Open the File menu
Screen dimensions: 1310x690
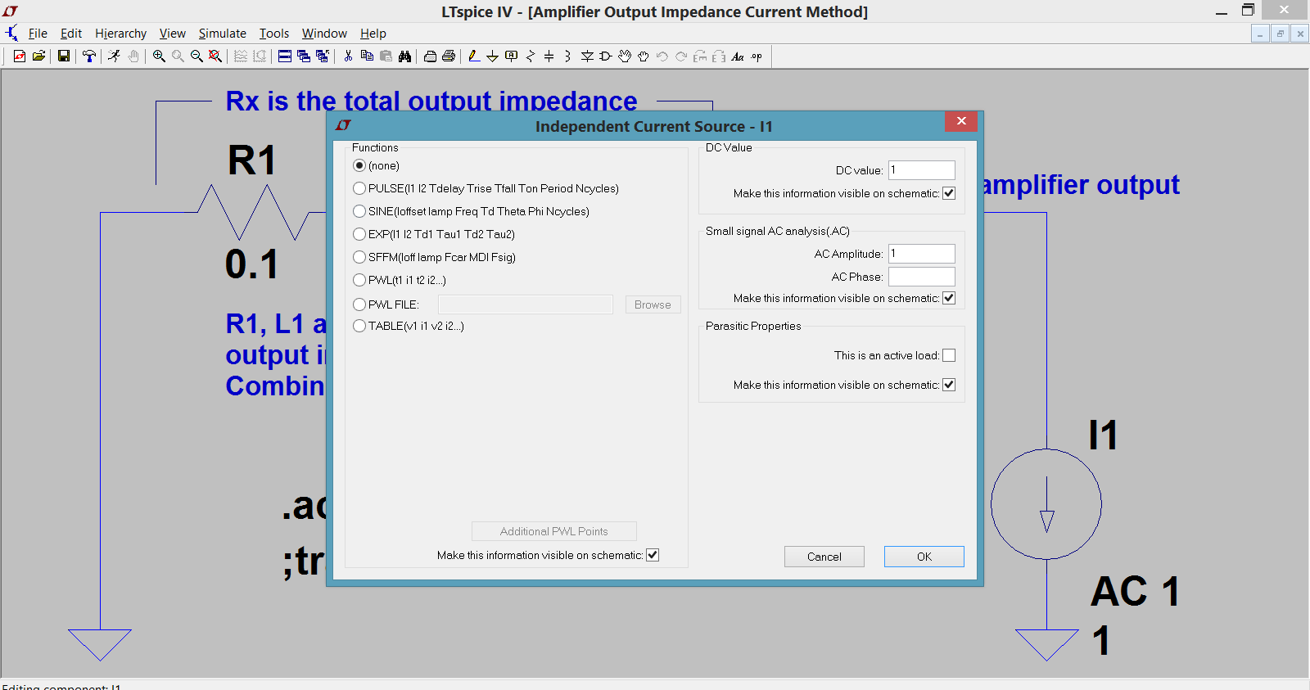coord(38,34)
